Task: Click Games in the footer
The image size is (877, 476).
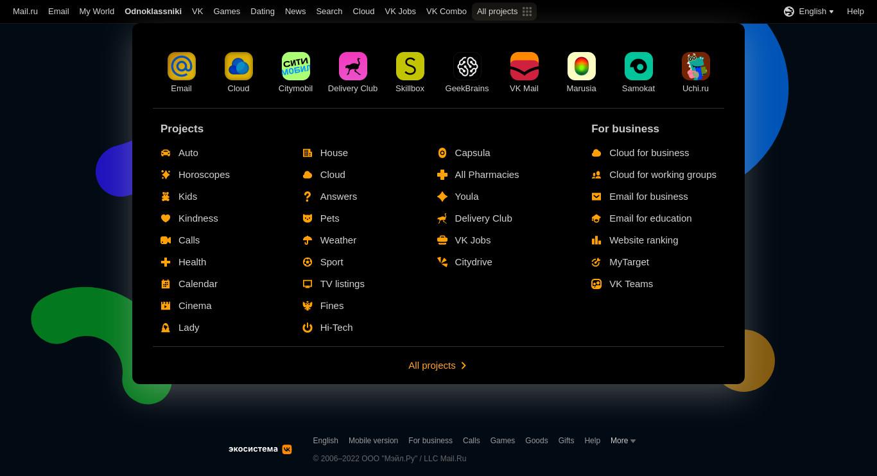Action: tap(503, 441)
